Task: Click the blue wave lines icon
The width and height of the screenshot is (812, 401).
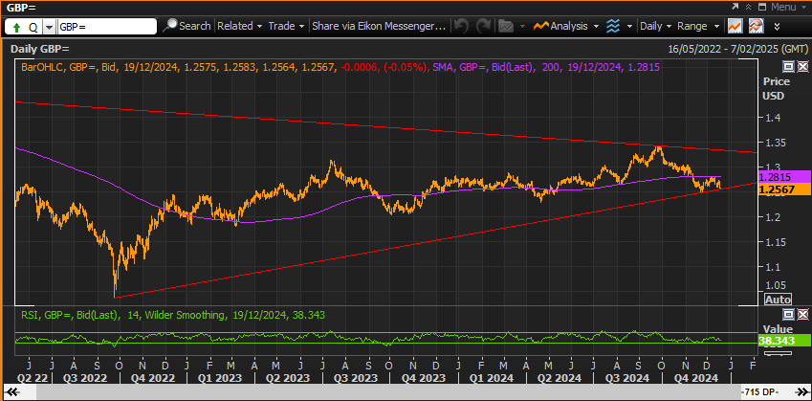Action: click(613, 26)
